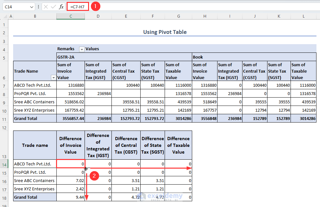Select the Difference of Invoice Value header
Screen dimensions: 320x207
click(x=70, y=145)
